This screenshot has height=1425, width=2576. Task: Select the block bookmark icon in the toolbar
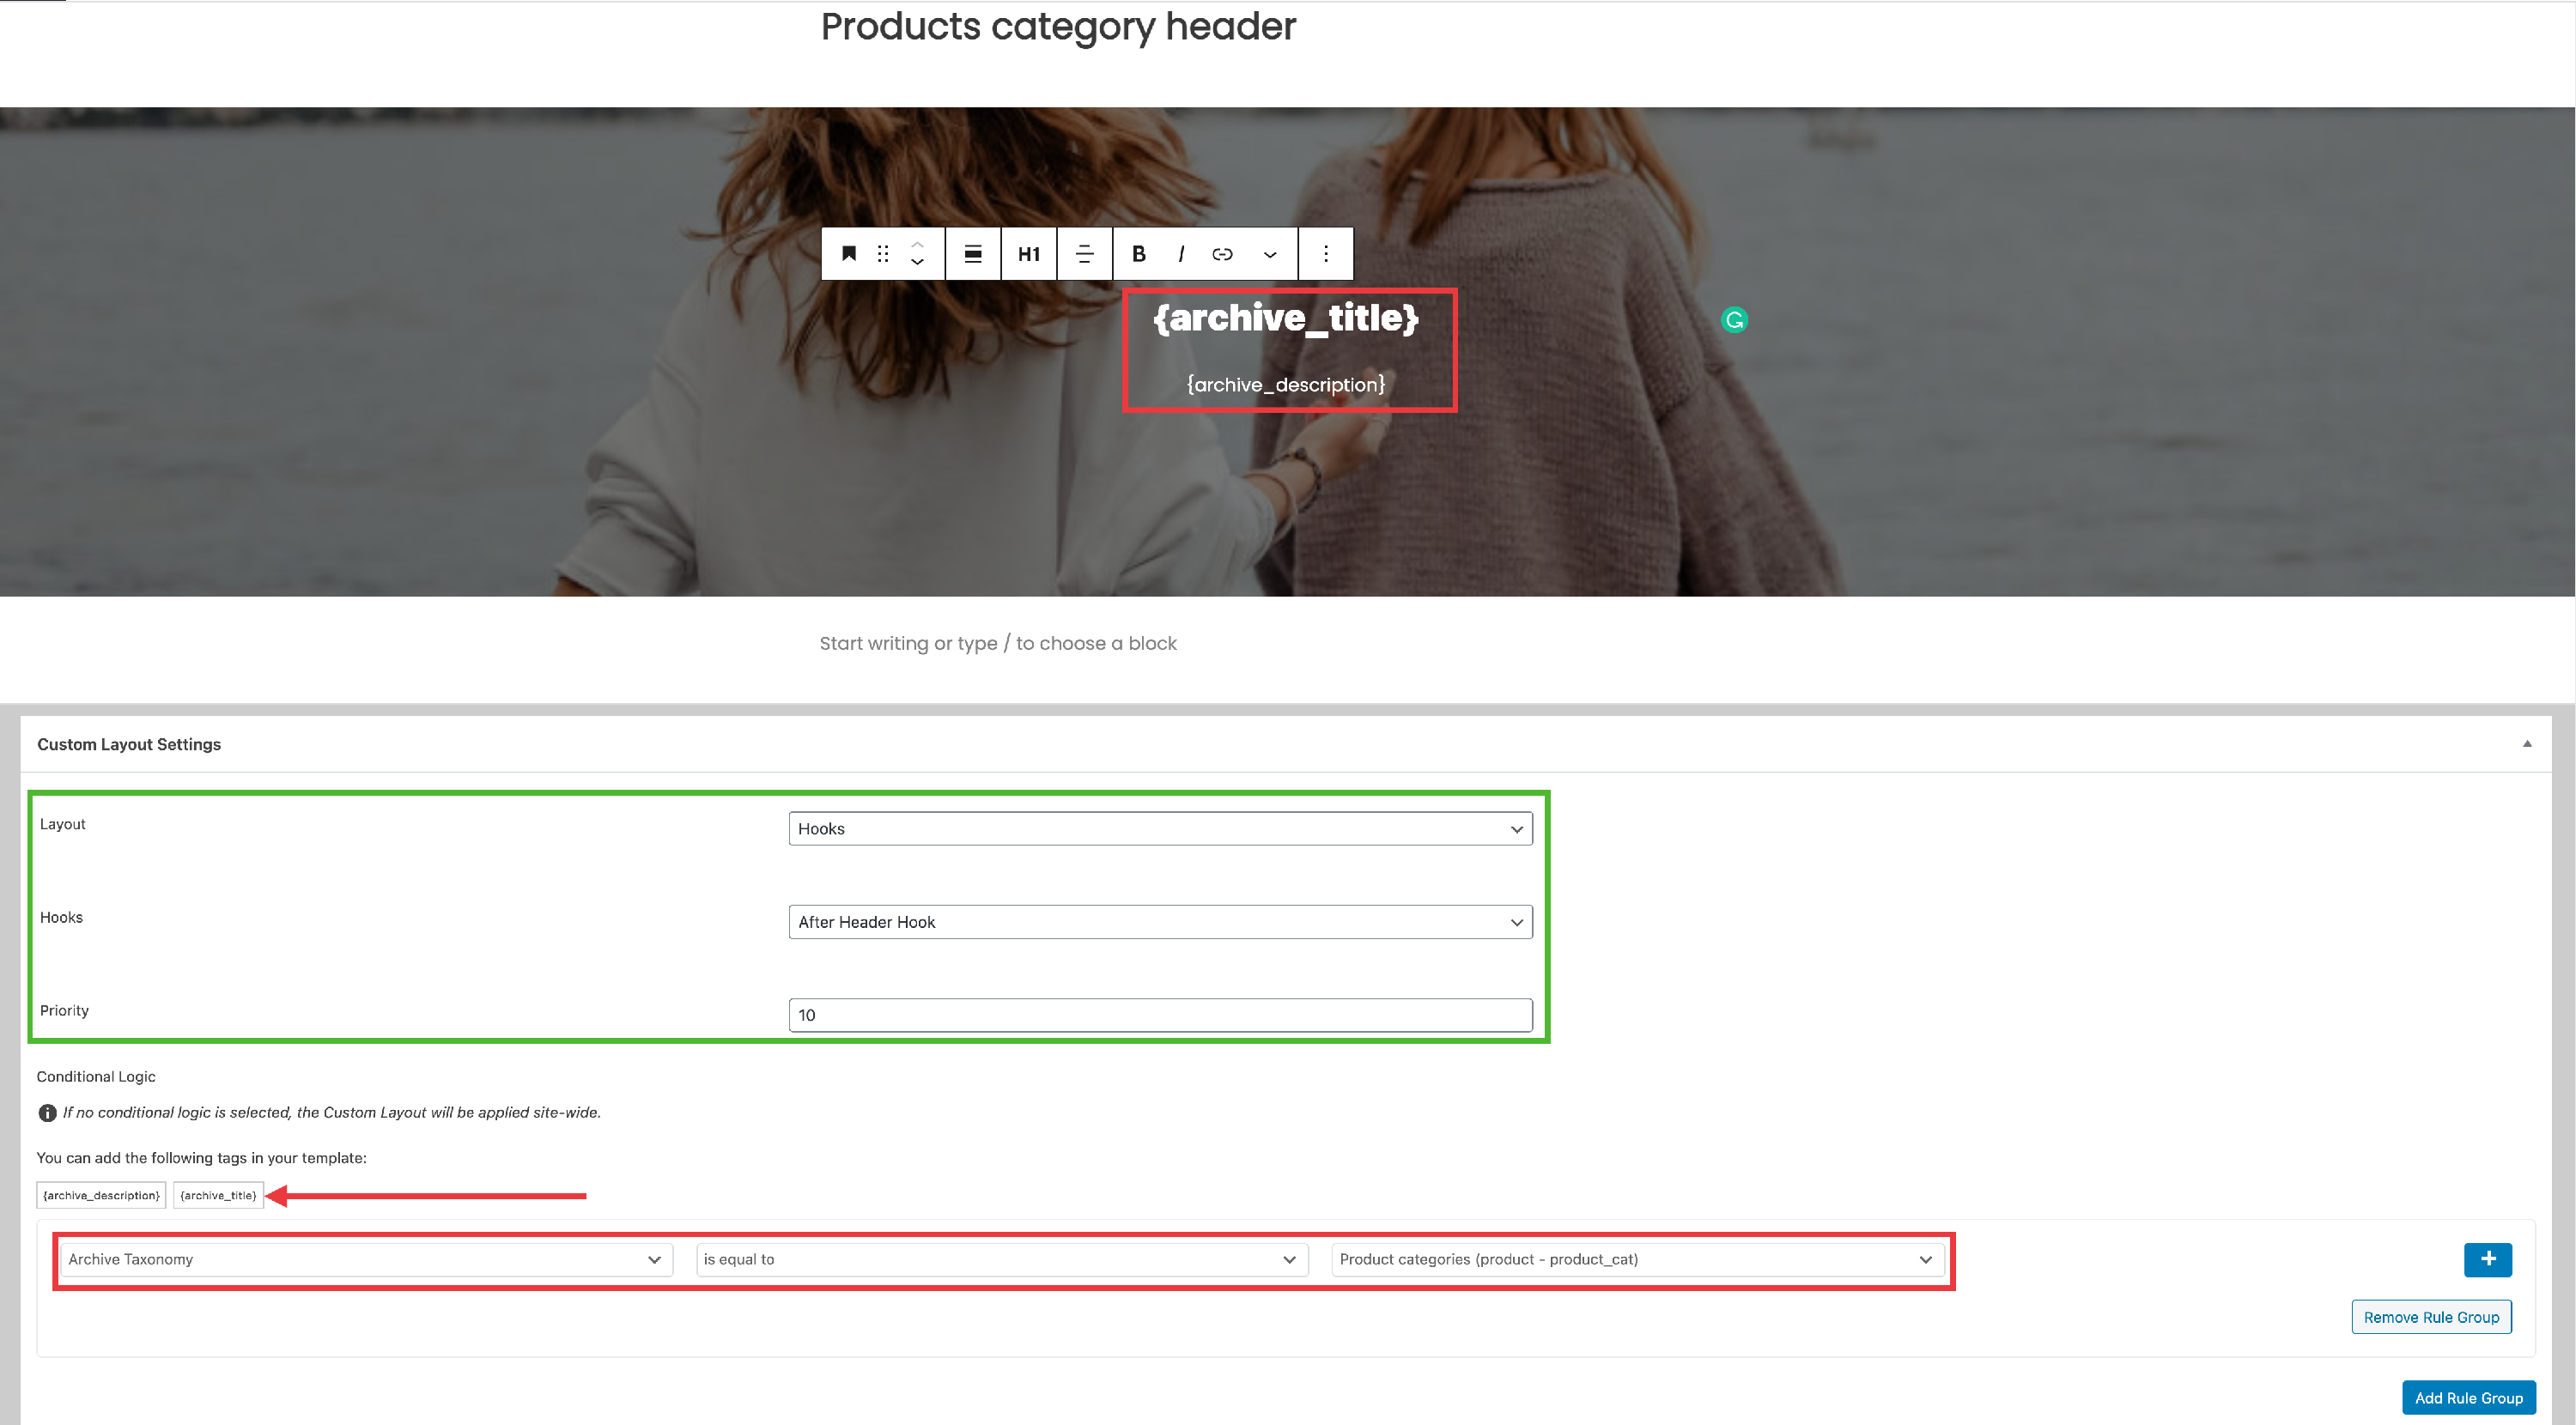(x=848, y=253)
